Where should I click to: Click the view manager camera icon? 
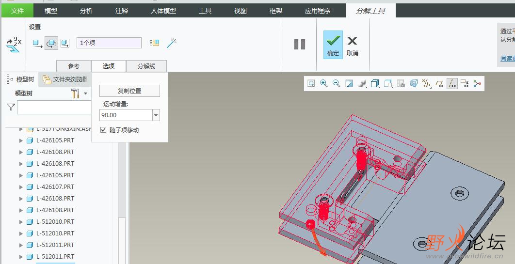pyautogui.click(x=401, y=84)
